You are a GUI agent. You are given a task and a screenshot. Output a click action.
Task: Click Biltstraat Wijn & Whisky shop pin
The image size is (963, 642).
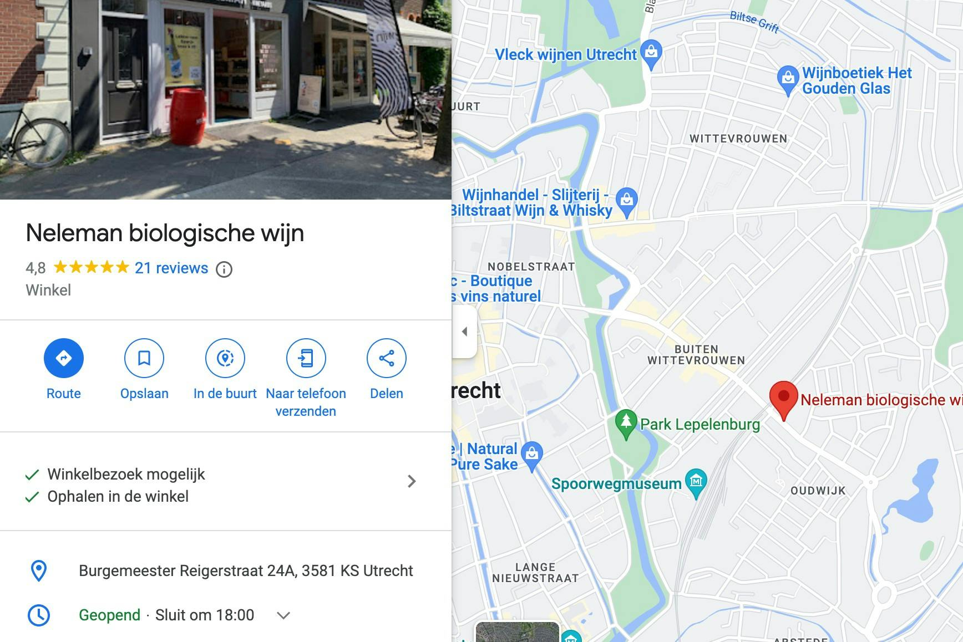pyautogui.click(x=627, y=203)
